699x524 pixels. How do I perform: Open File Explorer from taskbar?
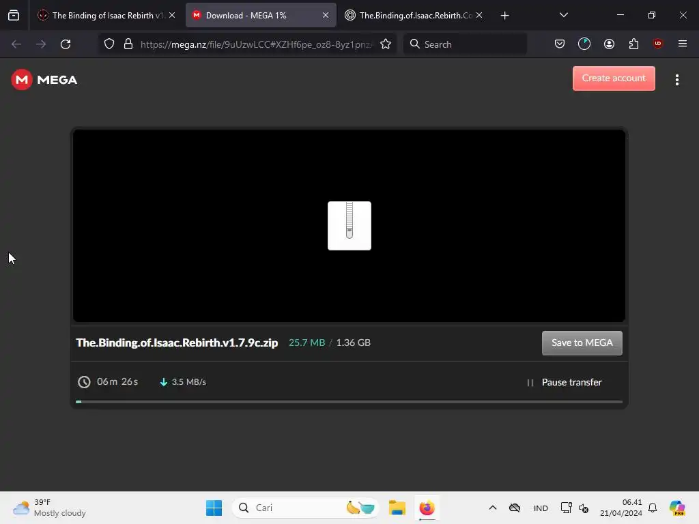click(397, 508)
